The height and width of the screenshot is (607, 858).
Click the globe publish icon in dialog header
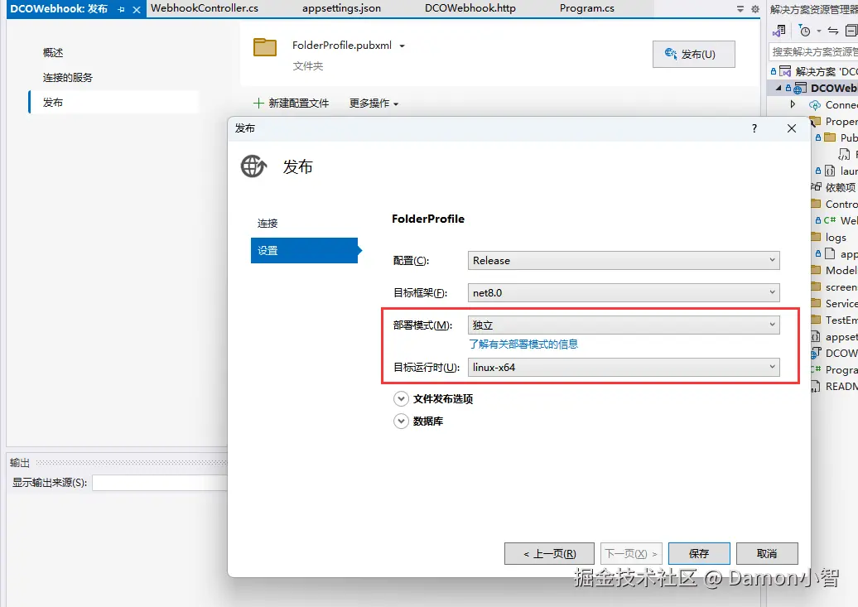coord(253,166)
